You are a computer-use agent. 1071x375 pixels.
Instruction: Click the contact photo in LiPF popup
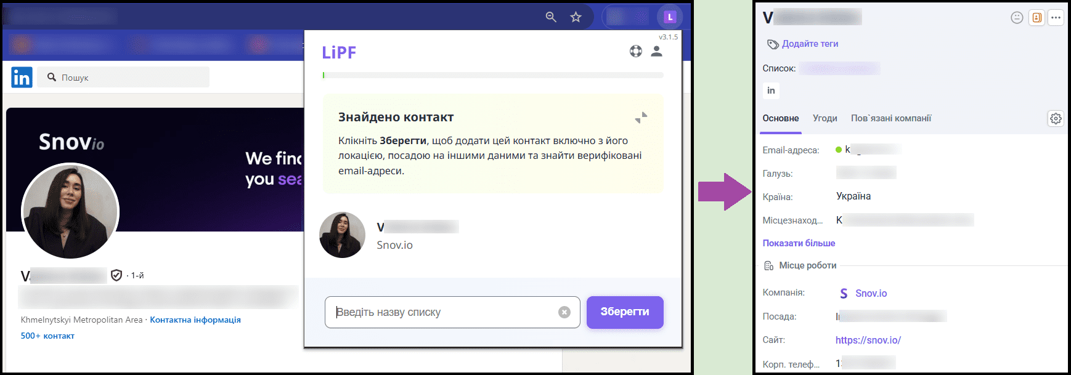342,235
